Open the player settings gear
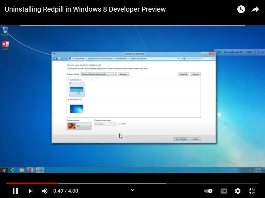This screenshot has width=265, height=198. pyautogui.click(x=238, y=191)
